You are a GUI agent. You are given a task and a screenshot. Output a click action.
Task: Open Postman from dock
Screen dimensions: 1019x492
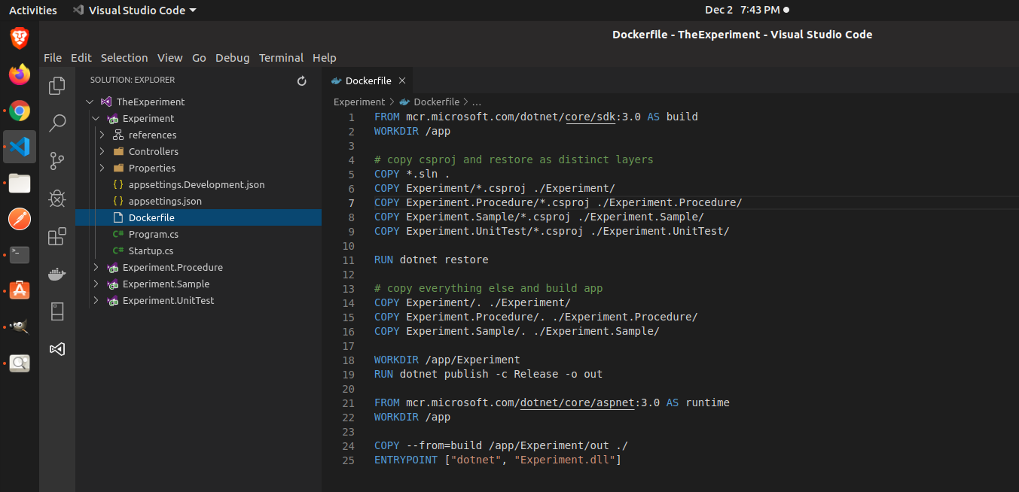point(20,219)
